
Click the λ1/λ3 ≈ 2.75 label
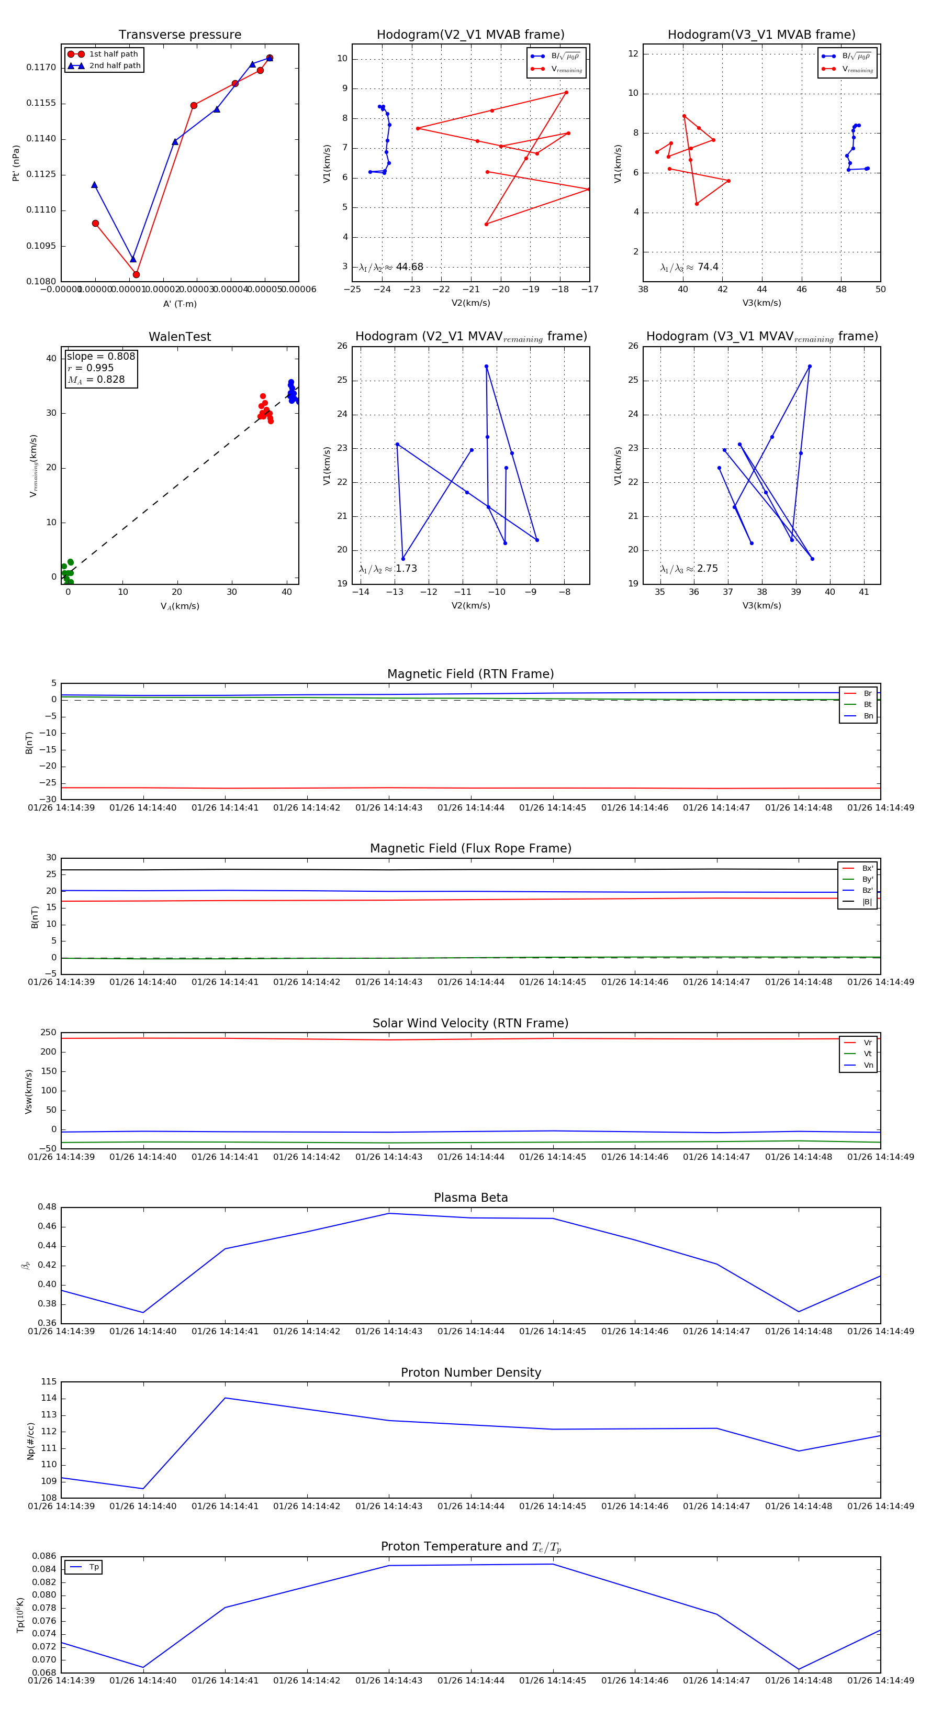[689, 569]
